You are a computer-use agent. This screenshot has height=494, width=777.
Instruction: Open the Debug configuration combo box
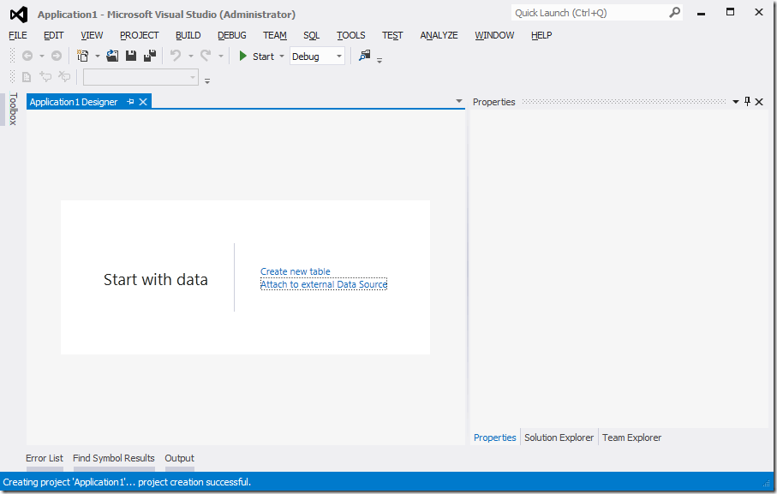point(317,56)
